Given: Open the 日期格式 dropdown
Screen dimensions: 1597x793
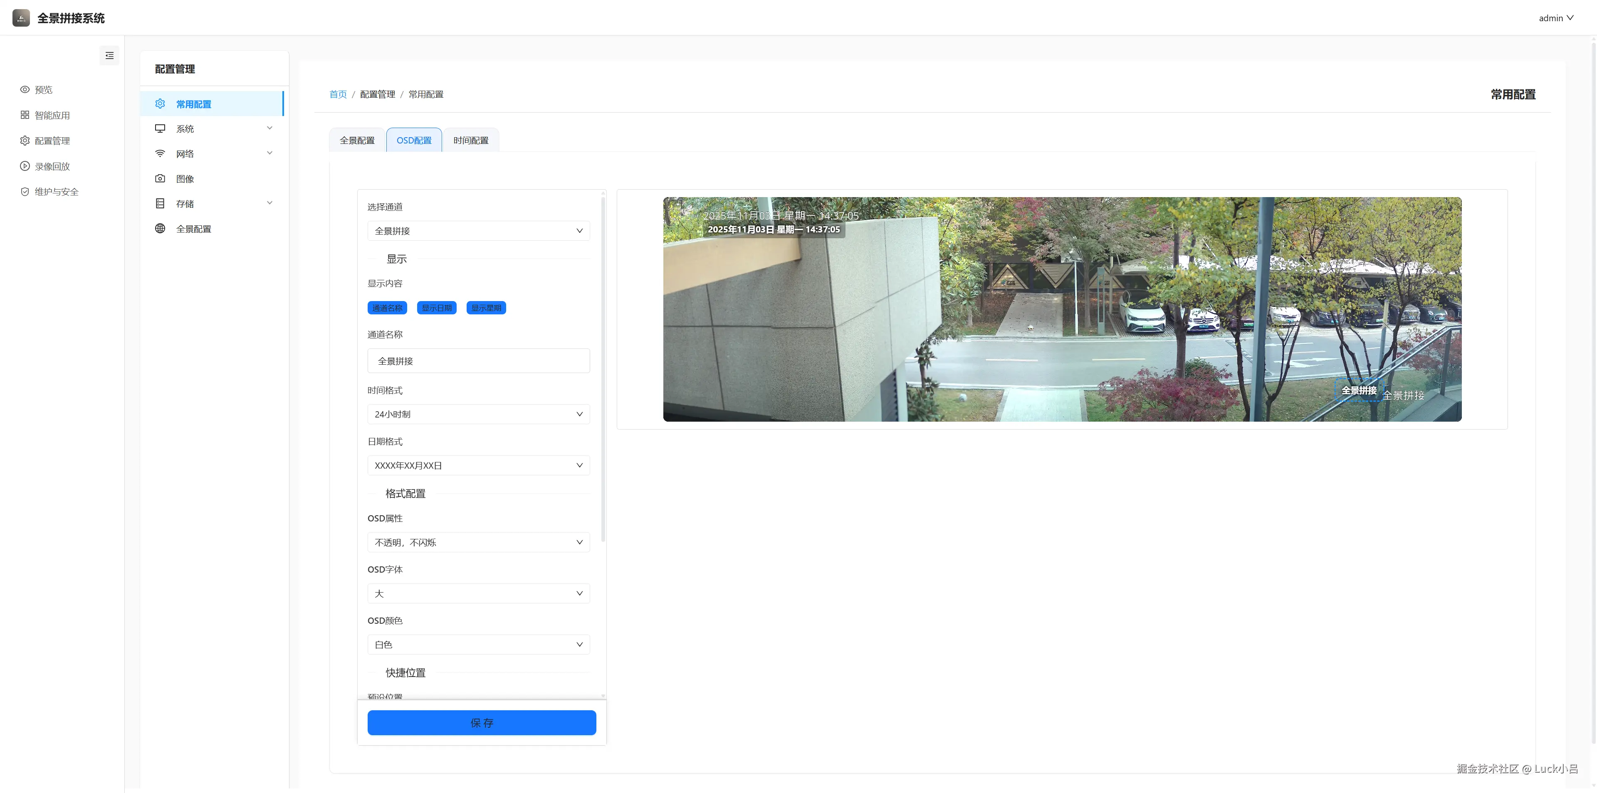Looking at the screenshot, I should pos(478,466).
